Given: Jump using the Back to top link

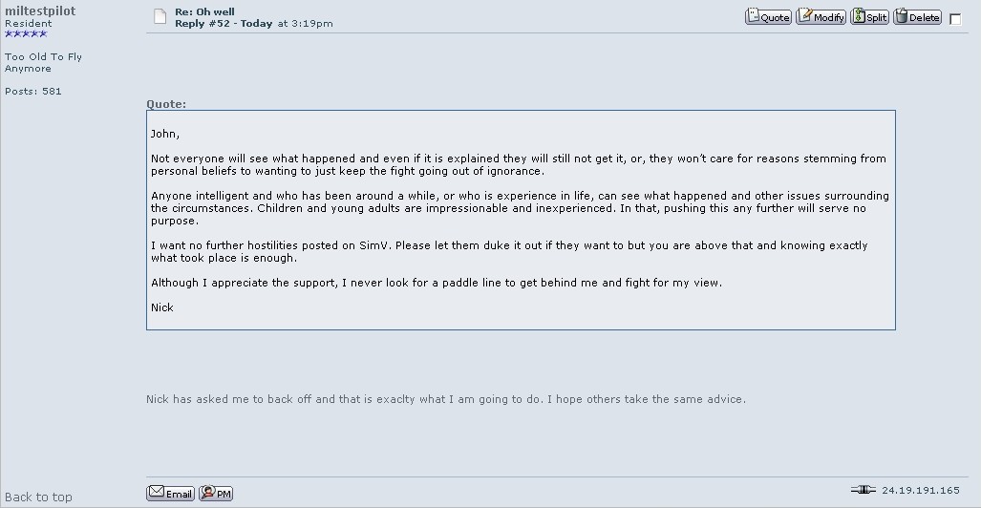Looking at the screenshot, I should (38, 497).
